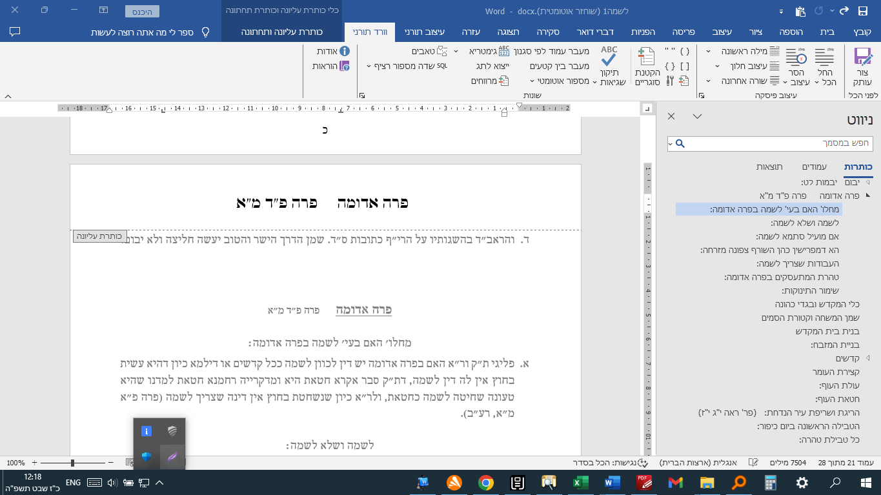Open Gmail from the taskbar
This screenshot has height=495, width=881.
675,482
